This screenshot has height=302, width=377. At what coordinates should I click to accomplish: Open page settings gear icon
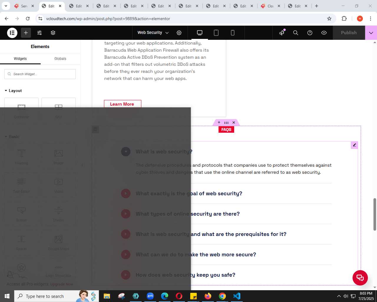click(x=179, y=33)
